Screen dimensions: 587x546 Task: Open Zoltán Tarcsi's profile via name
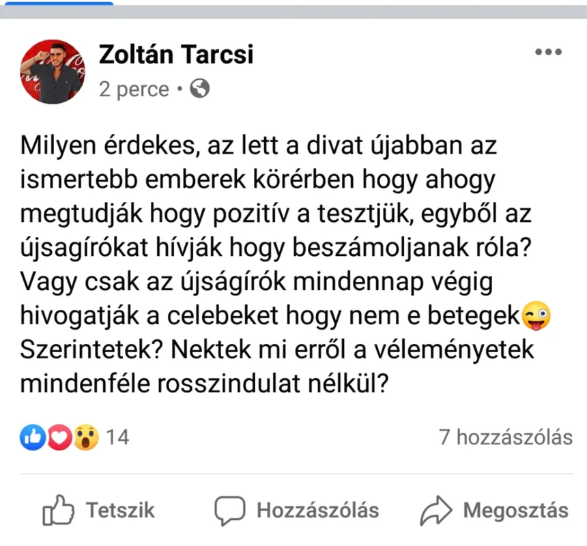tap(176, 55)
